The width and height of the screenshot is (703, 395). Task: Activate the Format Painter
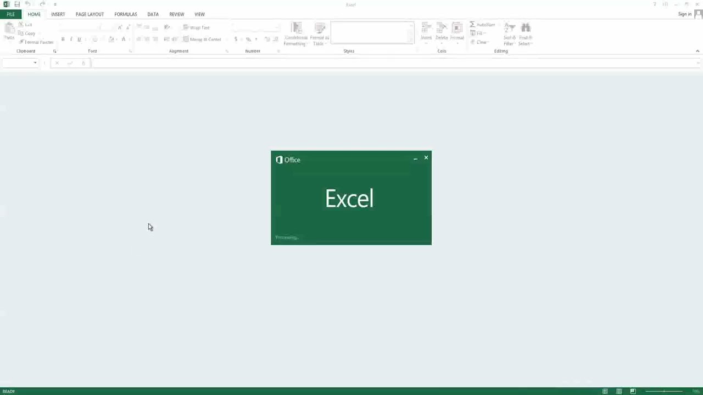pyautogui.click(x=36, y=42)
